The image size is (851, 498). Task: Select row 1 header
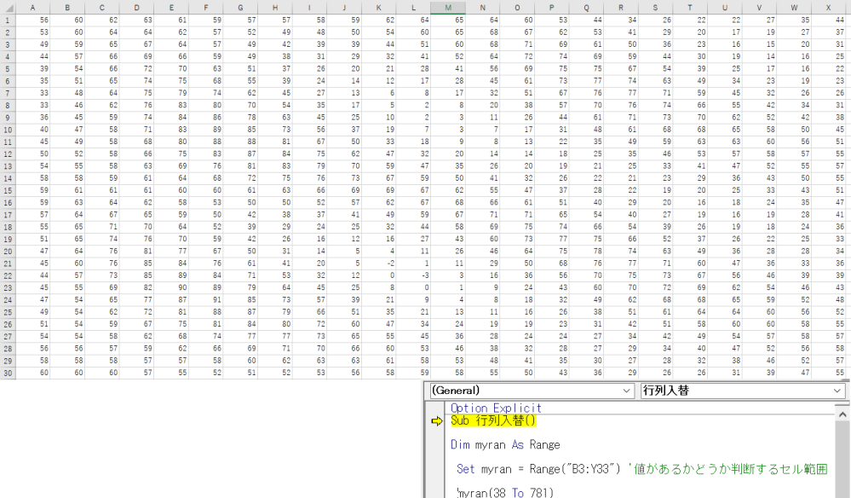click(x=6, y=19)
